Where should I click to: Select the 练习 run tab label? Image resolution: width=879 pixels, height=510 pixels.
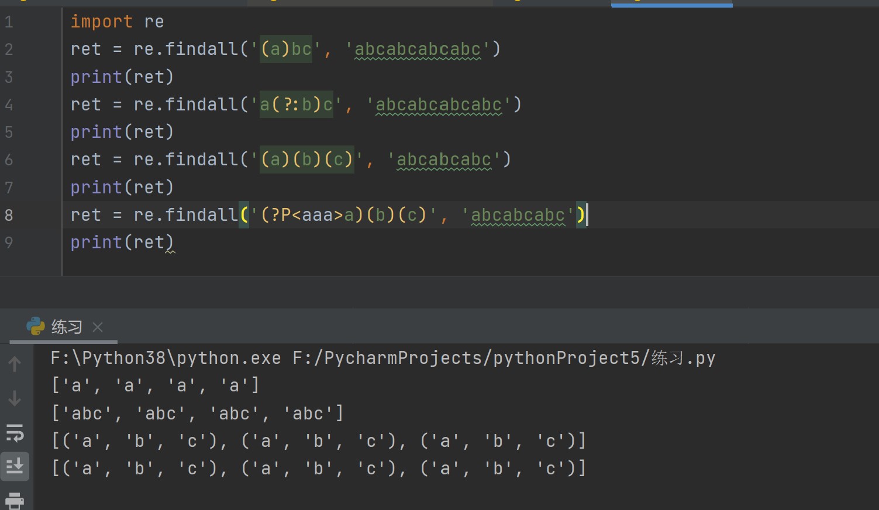coord(67,327)
